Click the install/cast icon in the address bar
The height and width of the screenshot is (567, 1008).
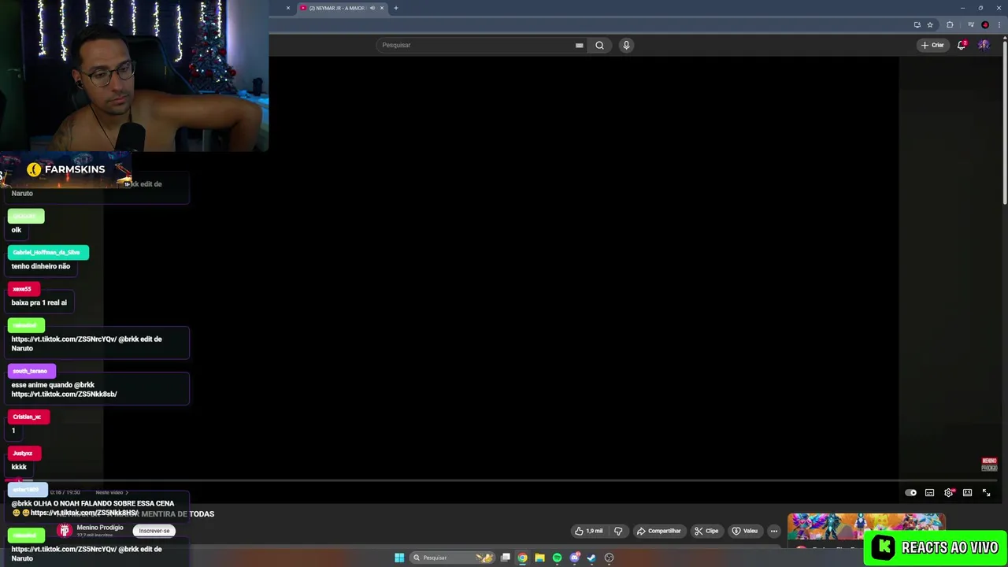click(917, 24)
